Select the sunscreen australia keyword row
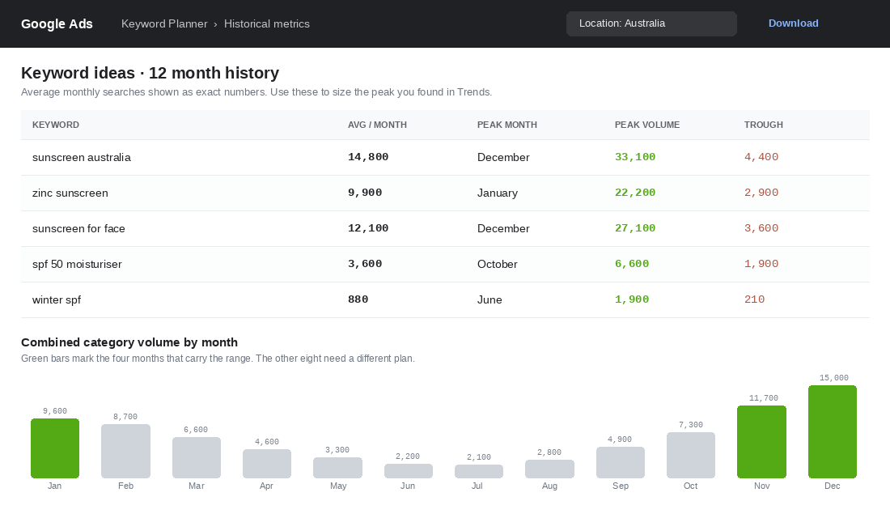 click(x=445, y=157)
